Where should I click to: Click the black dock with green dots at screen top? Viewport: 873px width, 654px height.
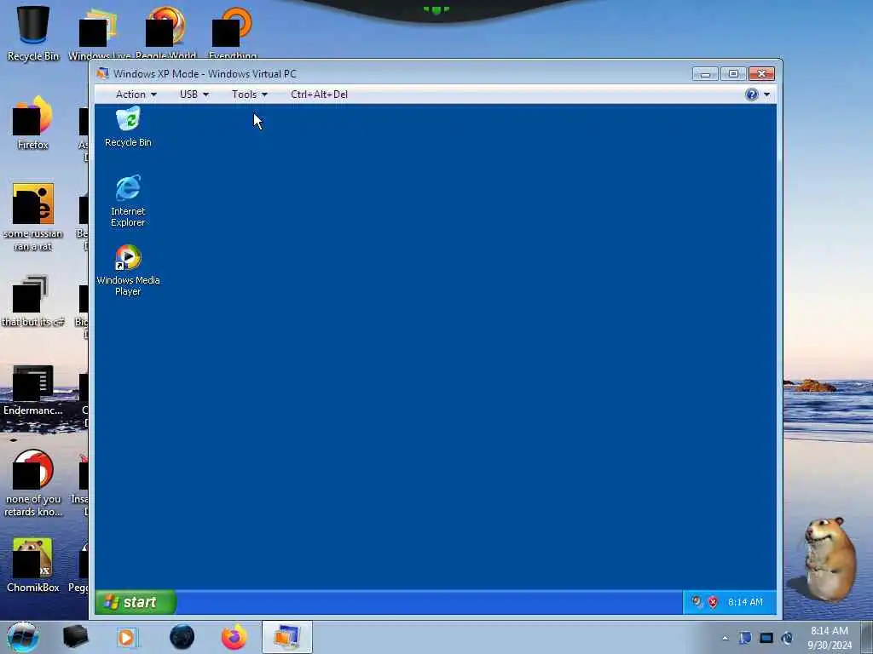(436, 10)
